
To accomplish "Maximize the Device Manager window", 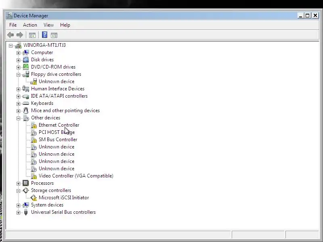I will [308, 16].
